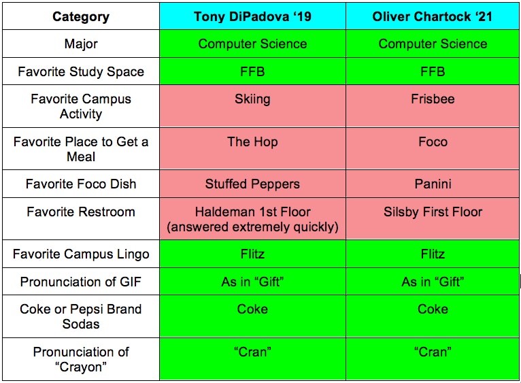This screenshot has width=521, height=383.
Task: Select the "Stuffed Peppers" cell
Action: coord(252,184)
